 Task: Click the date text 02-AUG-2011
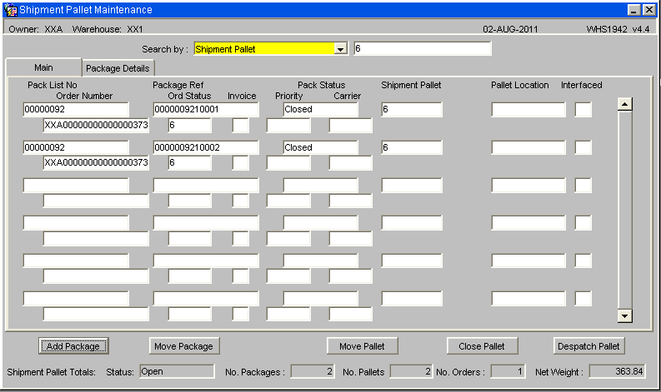coord(510,29)
